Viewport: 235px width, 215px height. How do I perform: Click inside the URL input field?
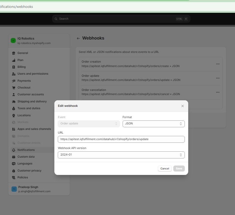(x=121, y=139)
